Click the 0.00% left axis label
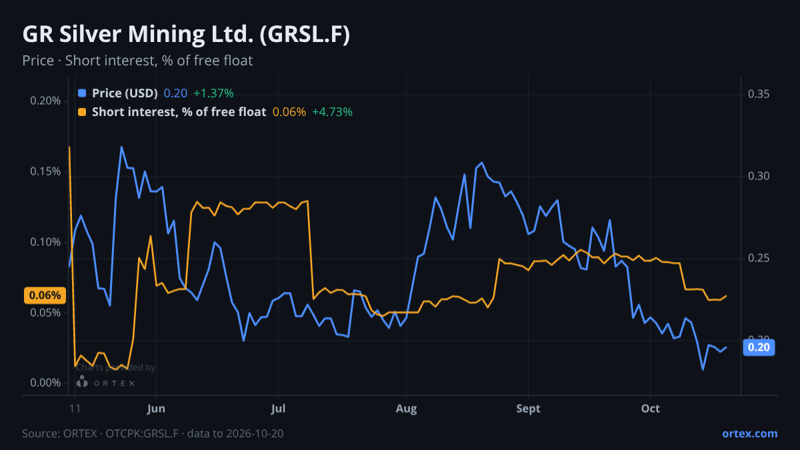This screenshot has width=800, height=450. click(x=46, y=383)
